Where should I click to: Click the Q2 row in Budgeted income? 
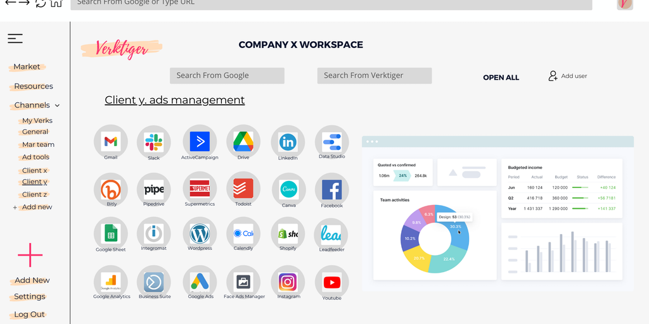point(562,198)
